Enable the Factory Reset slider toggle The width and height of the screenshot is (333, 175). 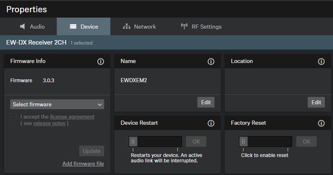pyautogui.click(x=244, y=142)
